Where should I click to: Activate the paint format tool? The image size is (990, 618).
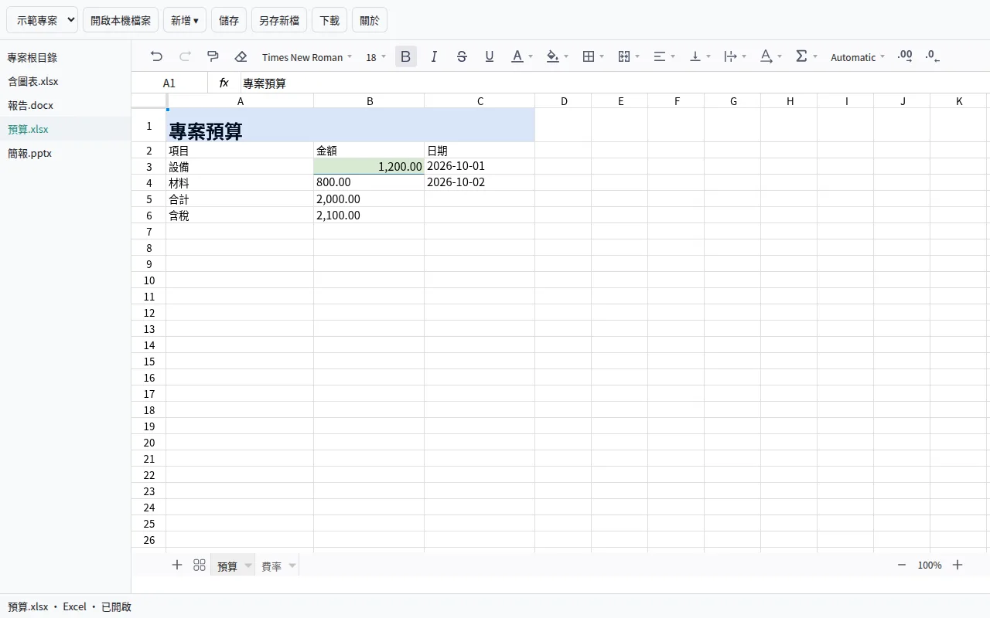213,56
